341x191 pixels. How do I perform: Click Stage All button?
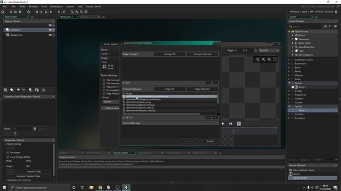(169, 89)
